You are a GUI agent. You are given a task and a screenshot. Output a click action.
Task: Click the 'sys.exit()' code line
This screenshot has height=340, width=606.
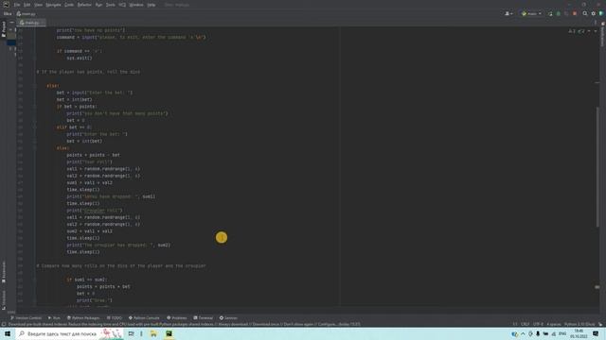pos(80,59)
